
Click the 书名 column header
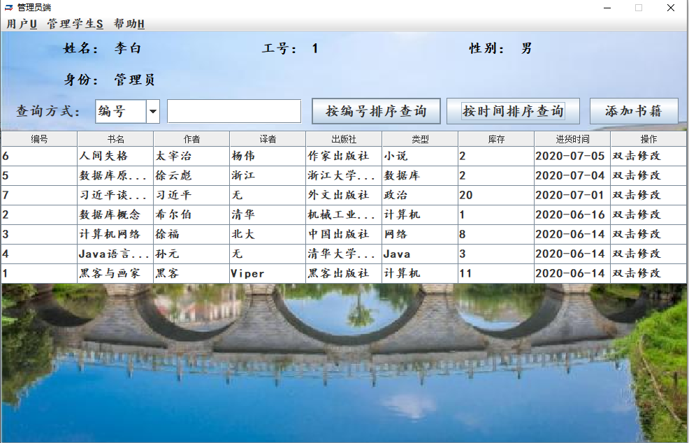click(115, 139)
